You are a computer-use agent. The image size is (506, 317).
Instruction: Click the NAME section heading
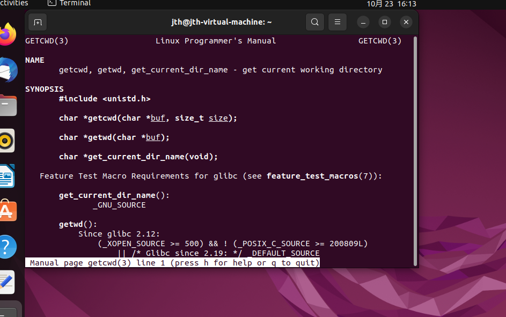[35, 60]
